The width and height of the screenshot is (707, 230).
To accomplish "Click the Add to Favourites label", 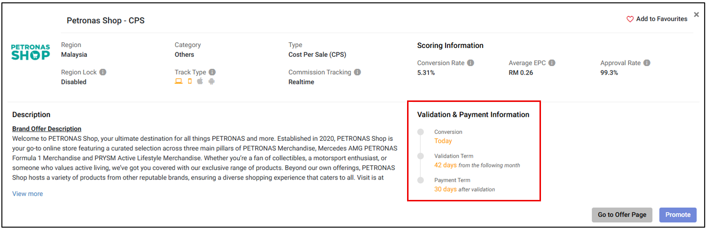I will pos(662,19).
